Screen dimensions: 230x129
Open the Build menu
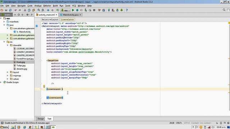(x=55, y=6)
